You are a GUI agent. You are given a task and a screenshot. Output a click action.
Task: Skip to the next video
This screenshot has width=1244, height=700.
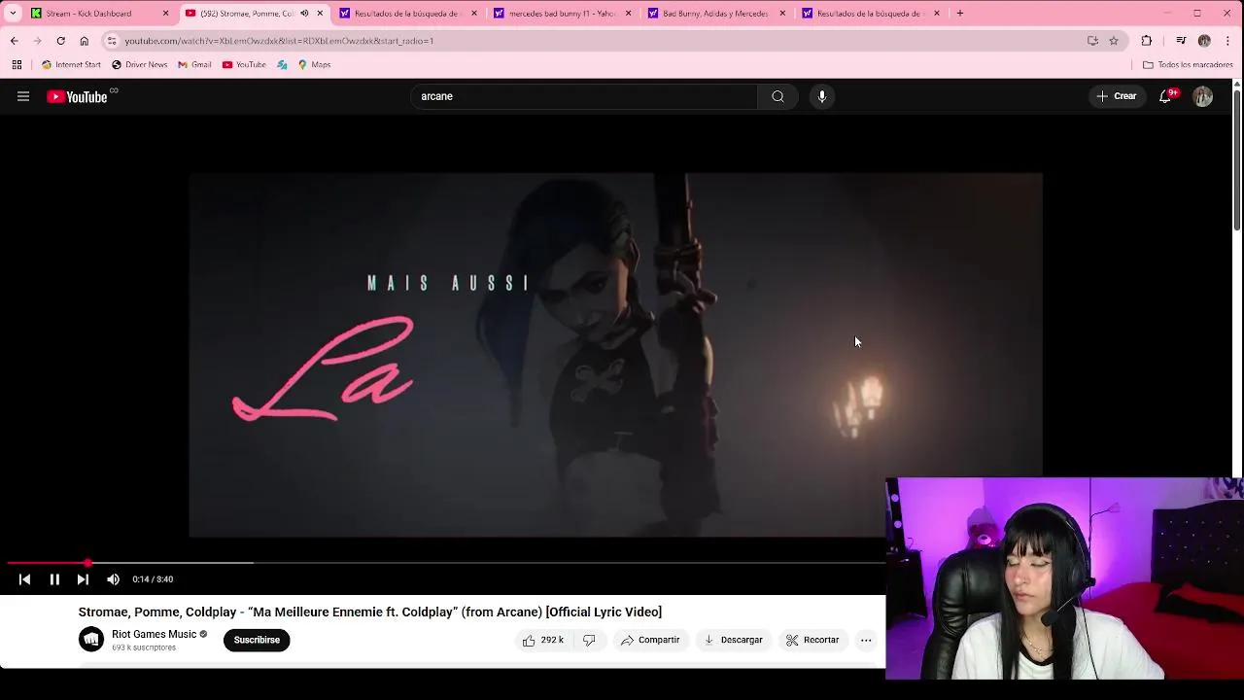[83, 579]
